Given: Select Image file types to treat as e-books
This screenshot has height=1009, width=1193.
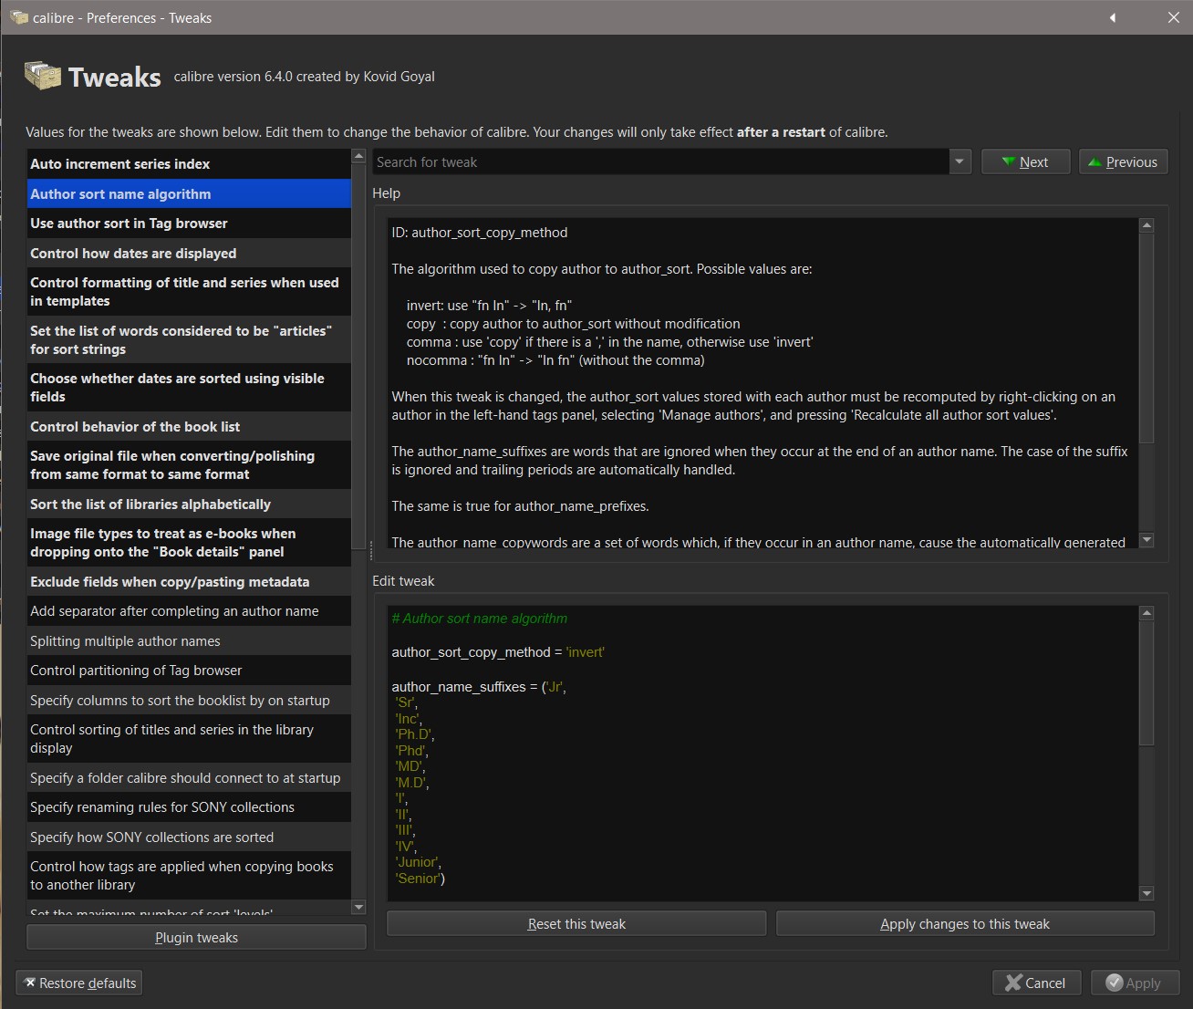Looking at the screenshot, I should tap(189, 543).
